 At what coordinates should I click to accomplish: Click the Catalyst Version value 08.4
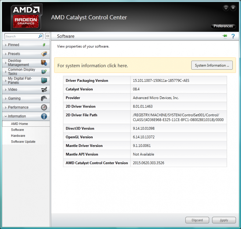click(x=136, y=89)
